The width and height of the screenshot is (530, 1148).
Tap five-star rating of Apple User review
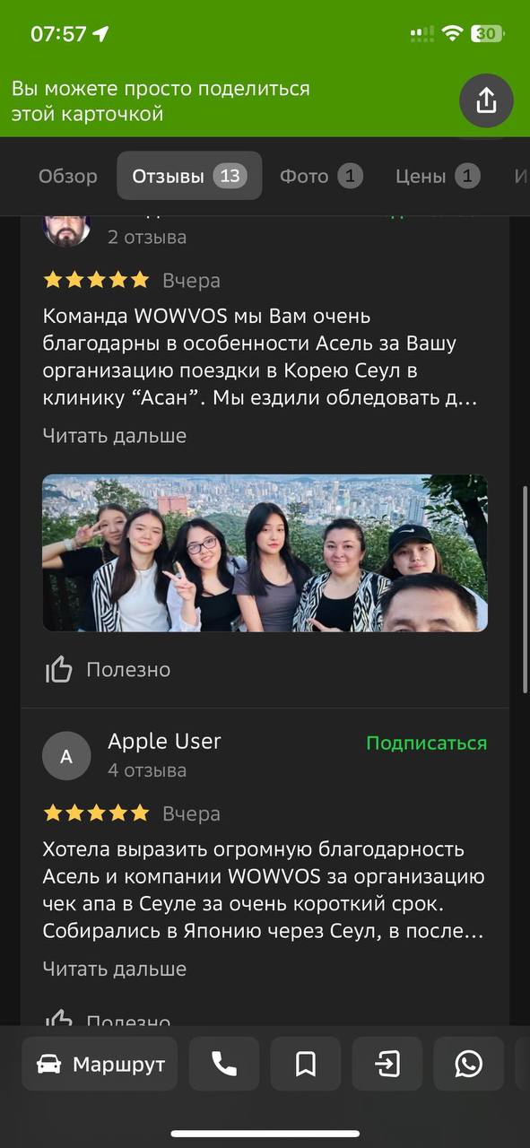96,813
